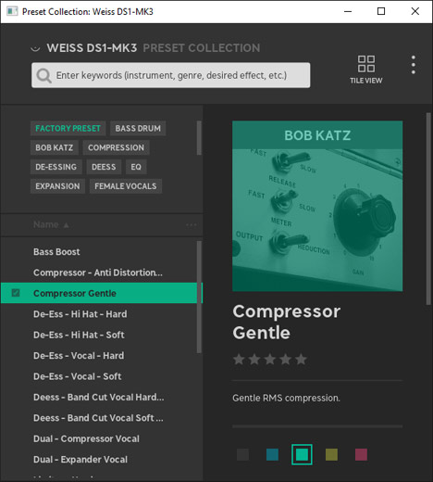The image size is (433, 482).
Task: Choose the magenta color swatch
Action: [361, 454]
